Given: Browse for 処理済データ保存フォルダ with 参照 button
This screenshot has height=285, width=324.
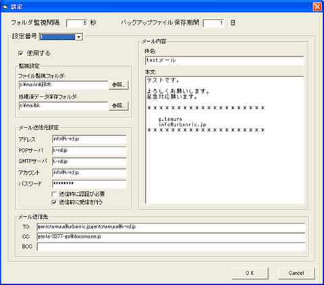Looking at the screenshot, I should 119,105.
